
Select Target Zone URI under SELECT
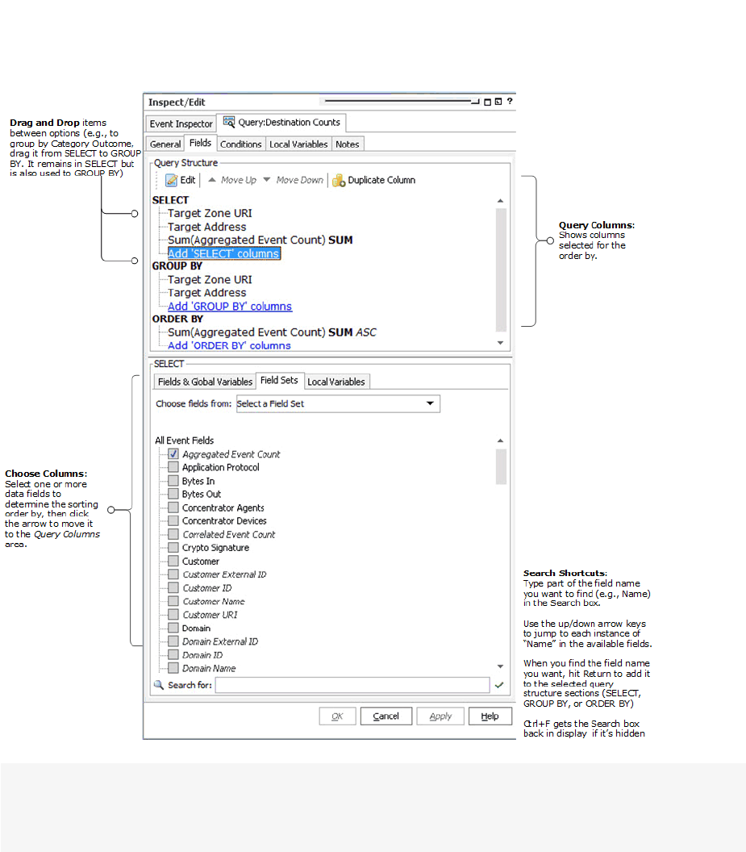pos(210,214)
